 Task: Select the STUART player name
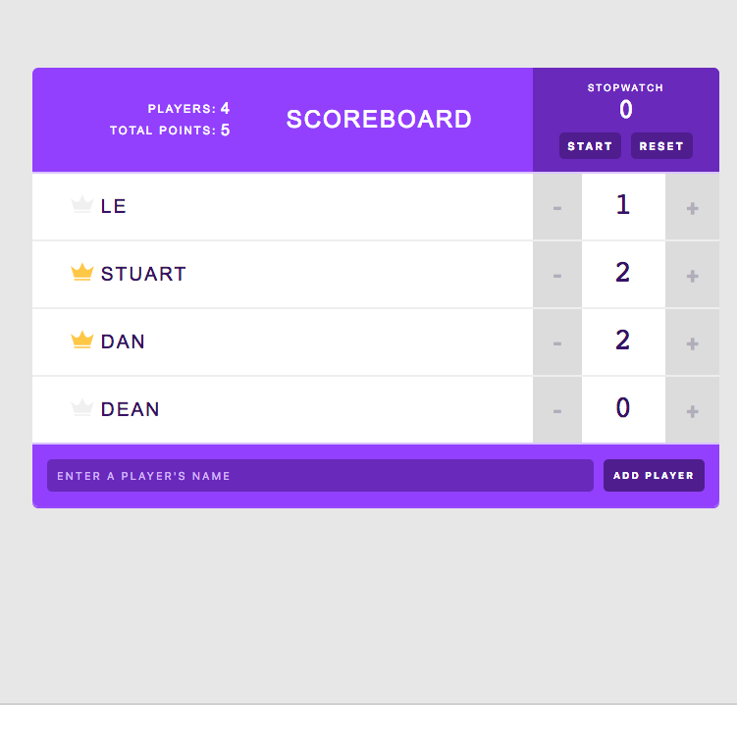[143, 274]
